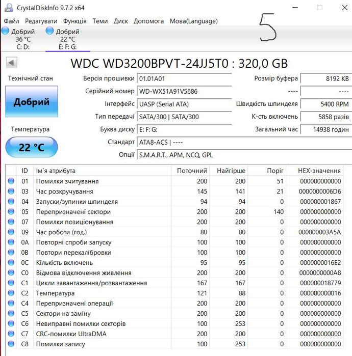
Task: Open the Редагувати menu
Action: click(x=41, y=21)
